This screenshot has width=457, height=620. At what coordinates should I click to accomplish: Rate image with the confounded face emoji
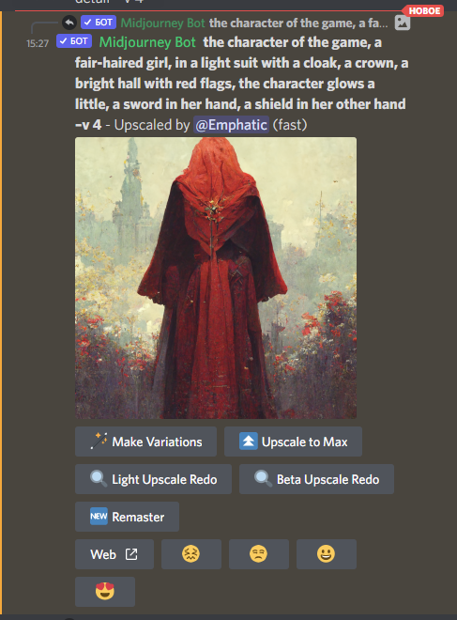click(191, 554)
